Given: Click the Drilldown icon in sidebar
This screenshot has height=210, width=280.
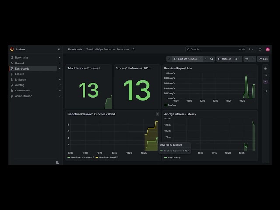Looking at the screenshot, I should (x=12, y=80).
